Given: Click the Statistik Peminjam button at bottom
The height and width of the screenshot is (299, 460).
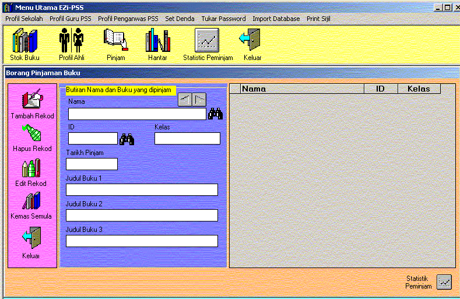Looking at the screenshot, I should coord(444,282).
